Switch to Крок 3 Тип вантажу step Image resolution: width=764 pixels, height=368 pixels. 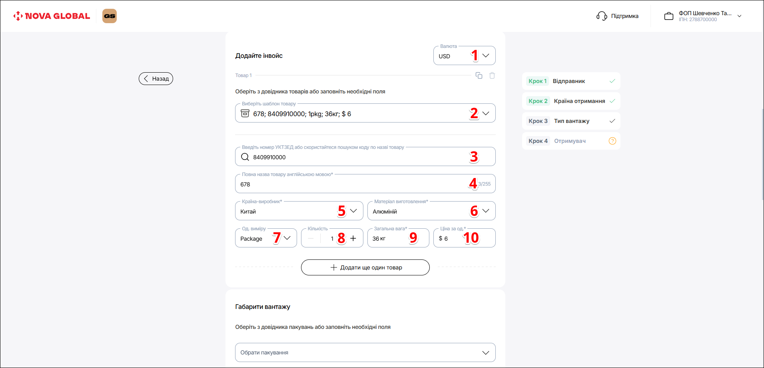point(571,121)
